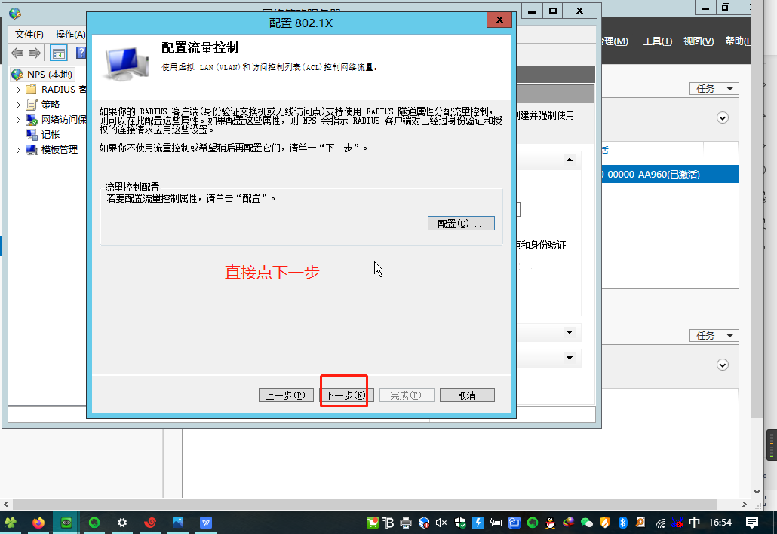Select the 网络访问保护 tree node

coord(57,119)
